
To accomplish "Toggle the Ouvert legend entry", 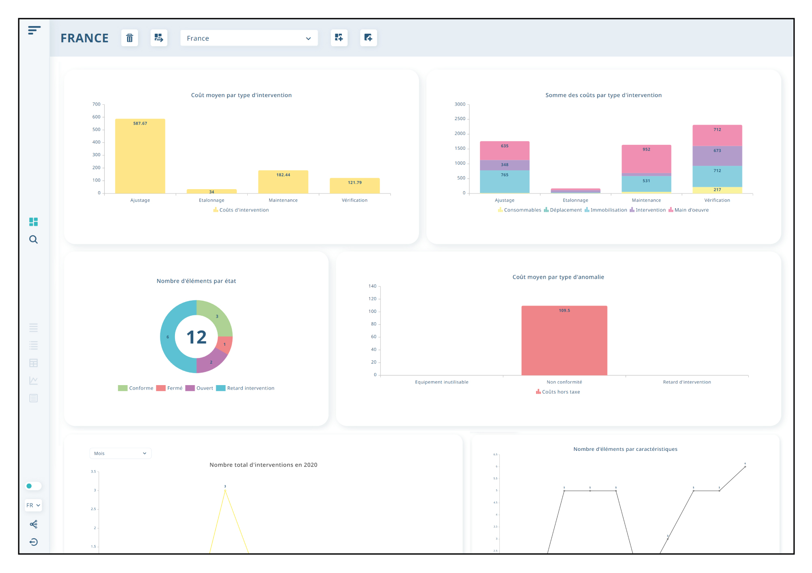I will [199, 388].
